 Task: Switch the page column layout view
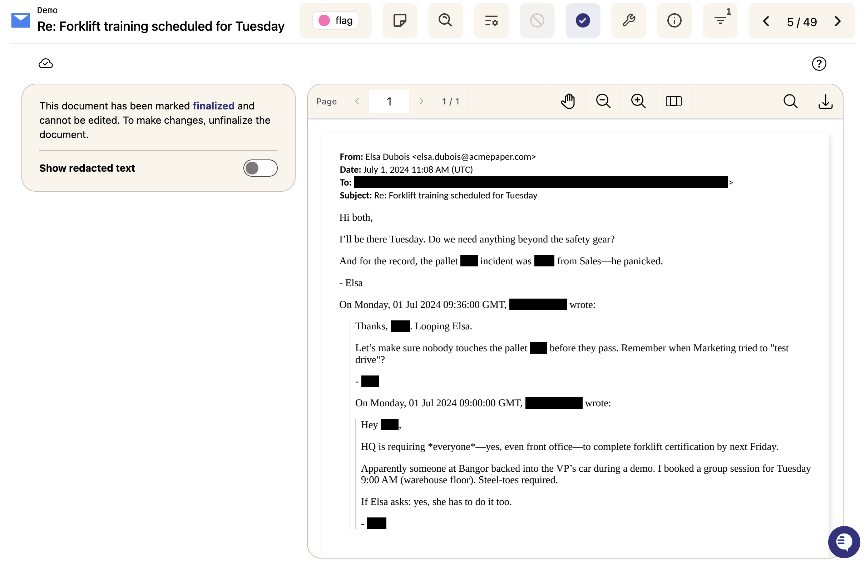click(x=673, y=102)
